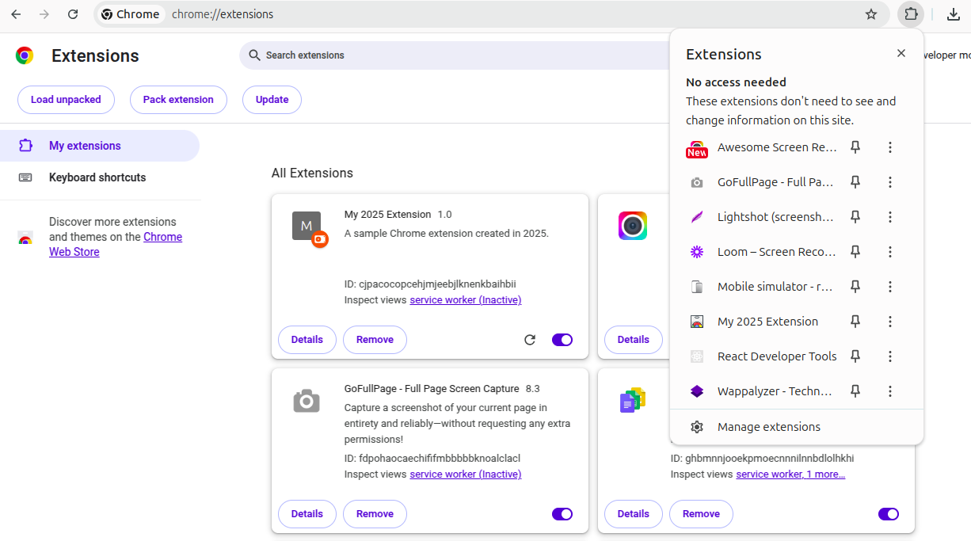971x541 pixels.
Task: Inspect My 2025 Extension service worker
Action: 466,300
